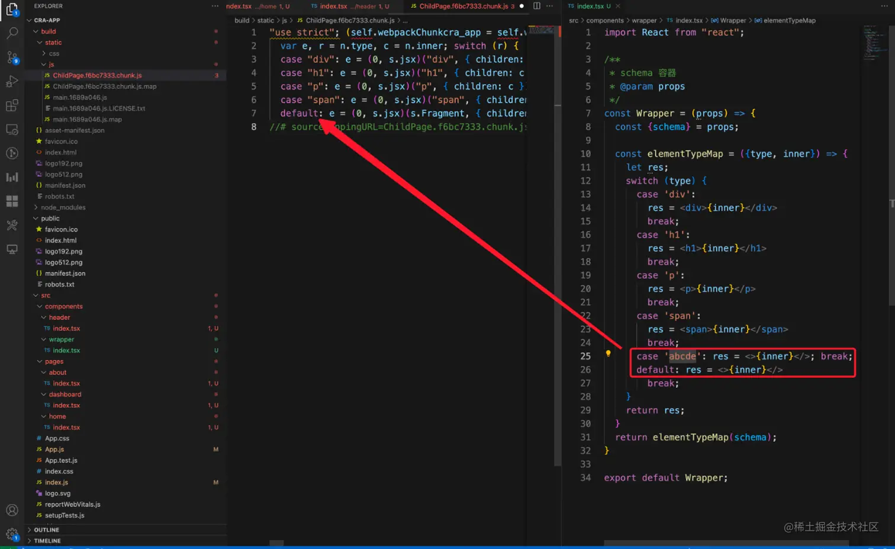The width and height of the screenshot is (895, 549).
Task: Open the Extensions view
Action: tap(12, 105)
